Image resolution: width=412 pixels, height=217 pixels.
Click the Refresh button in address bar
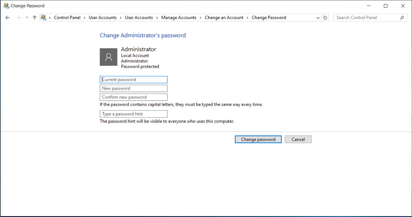point(325,18)
